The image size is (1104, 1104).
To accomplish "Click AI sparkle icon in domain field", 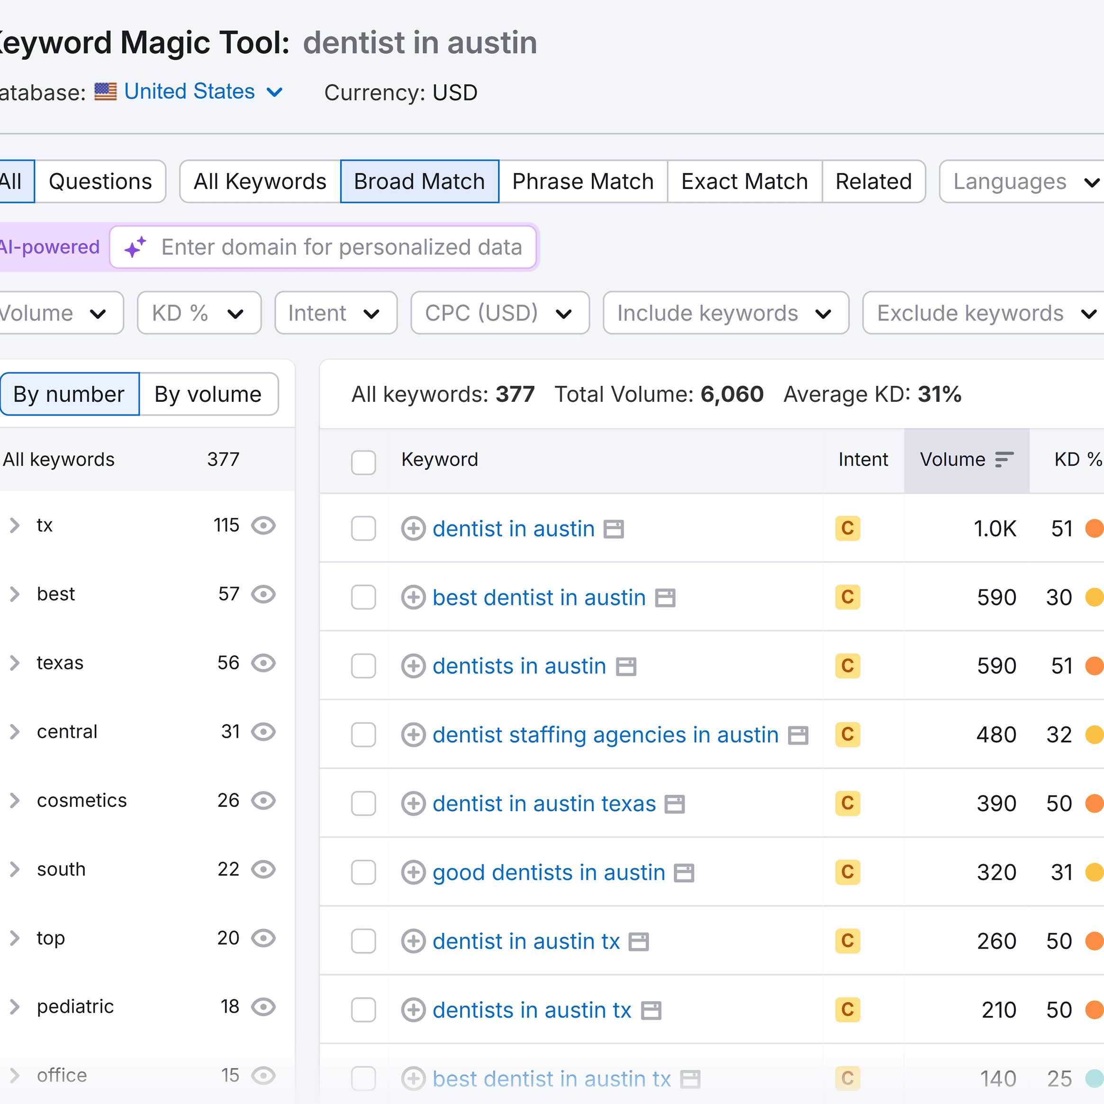I will [136, 247].
